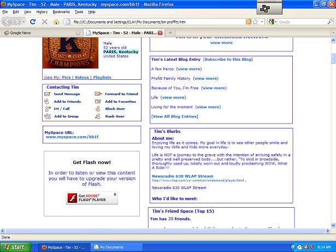Click the Google search engine icon
Image resolution: width=336 pixels, height=252 pixels.
click(x=271, y=22)
